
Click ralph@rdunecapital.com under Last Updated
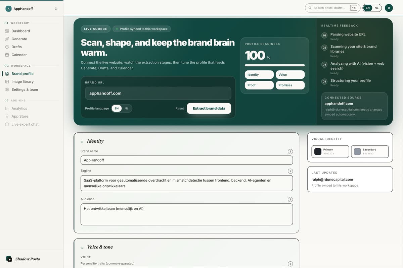pos(332,180)
